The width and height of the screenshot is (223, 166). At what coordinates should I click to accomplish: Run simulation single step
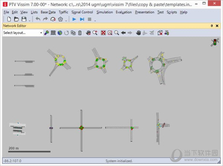tap(82, 19)
